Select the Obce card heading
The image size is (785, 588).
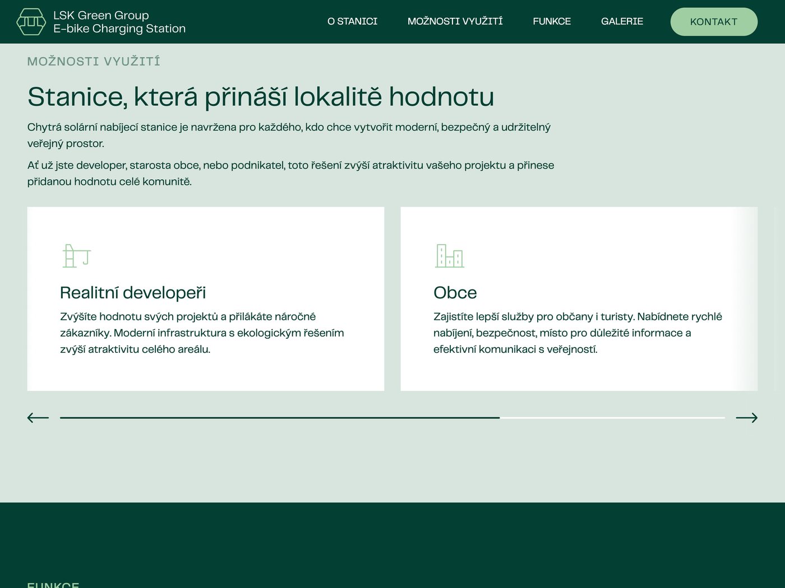coord(455,292)
